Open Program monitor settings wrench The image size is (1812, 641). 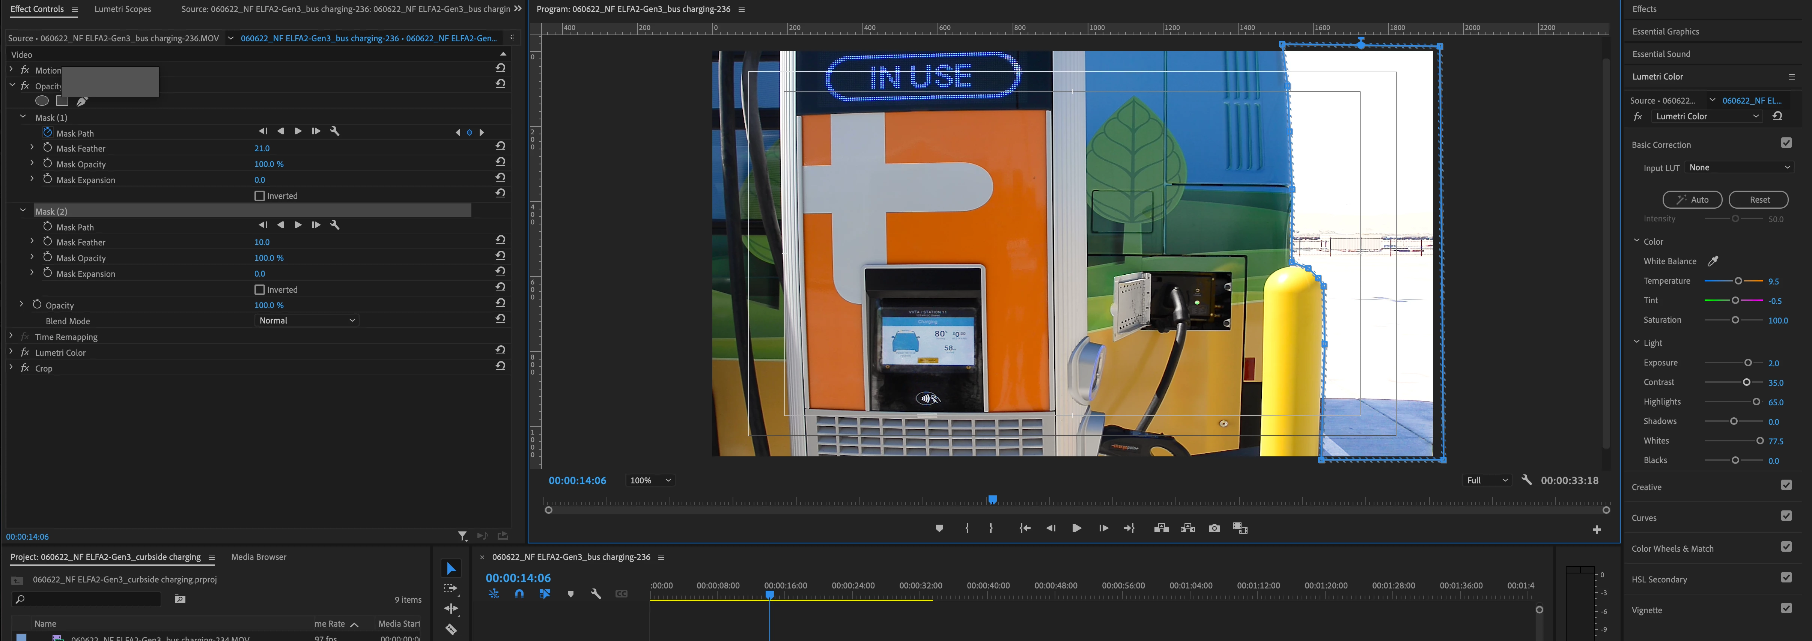(x=1526, y=480)
